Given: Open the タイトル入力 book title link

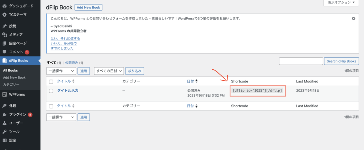Looking at the screenshot, I should coord(68,91).
